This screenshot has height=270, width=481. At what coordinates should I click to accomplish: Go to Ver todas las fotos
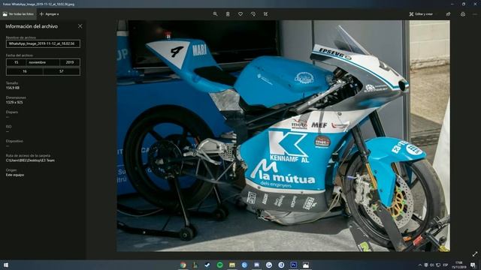click(18, 14)
